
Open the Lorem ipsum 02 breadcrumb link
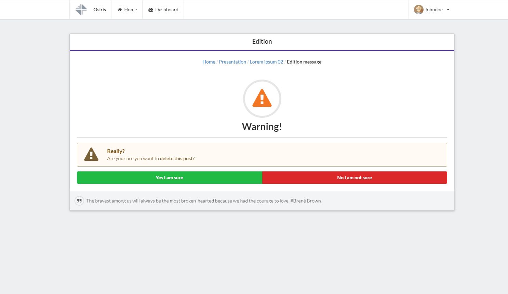[266, 62]
